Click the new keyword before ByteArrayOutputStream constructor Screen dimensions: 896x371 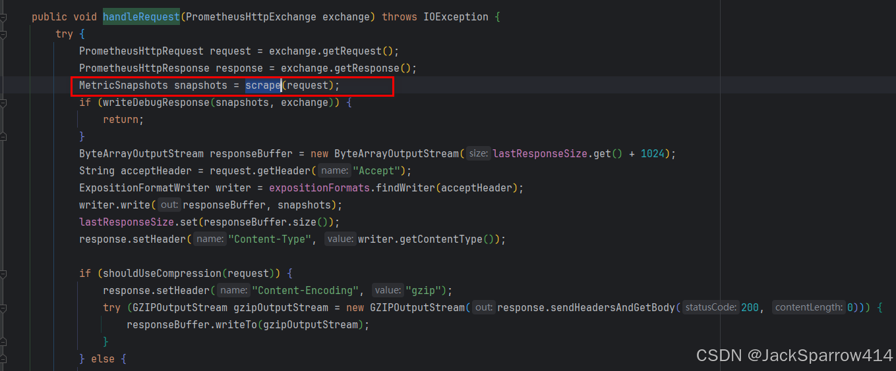coord(320,154)
